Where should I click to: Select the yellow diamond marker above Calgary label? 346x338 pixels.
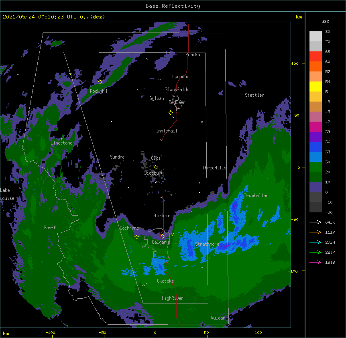point(163,236)
